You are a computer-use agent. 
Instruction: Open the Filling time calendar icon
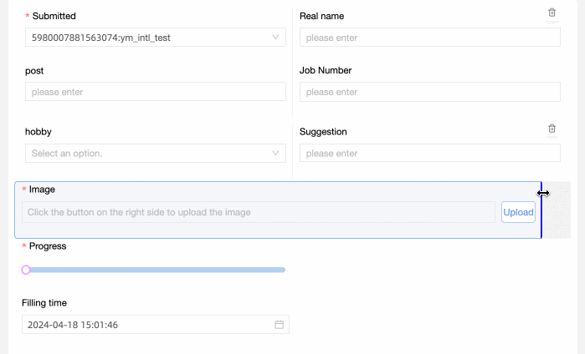pyautogui.click(x=280, y=325)
